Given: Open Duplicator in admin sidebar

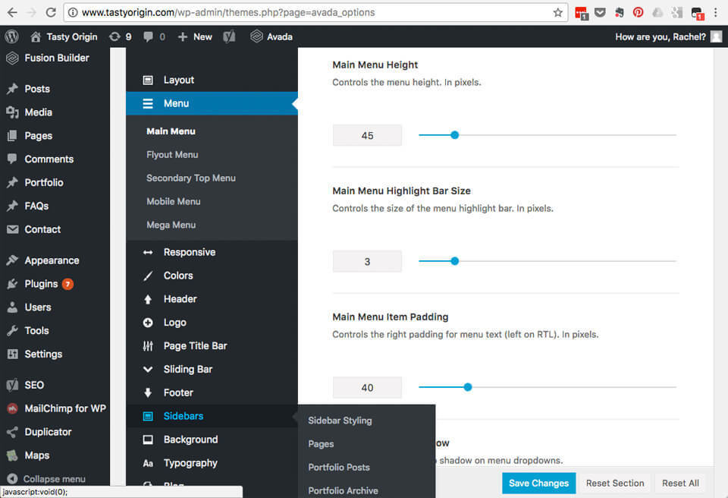Looking at the screenshot, I should [x=55, y=432].
